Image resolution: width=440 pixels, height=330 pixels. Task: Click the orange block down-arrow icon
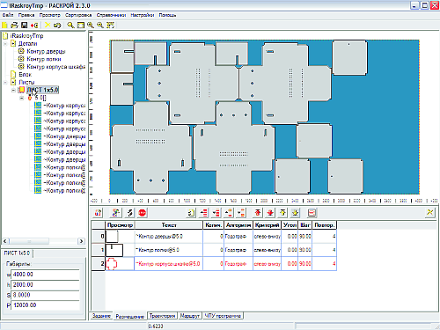[241, 213]
